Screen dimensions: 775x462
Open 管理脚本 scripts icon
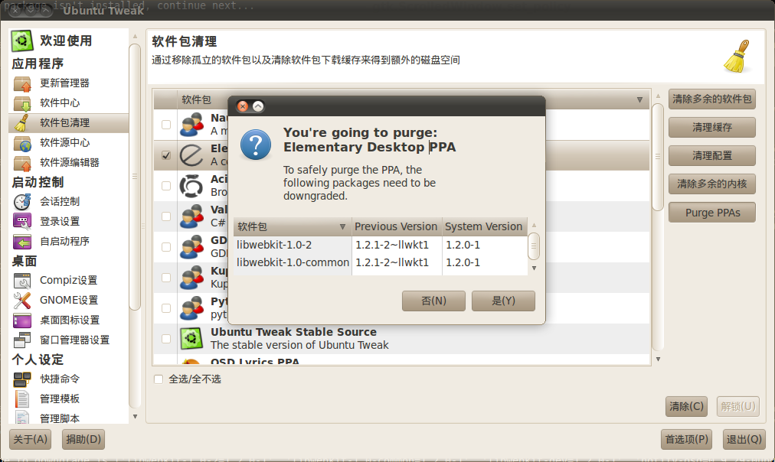click(x=22, y=418)
